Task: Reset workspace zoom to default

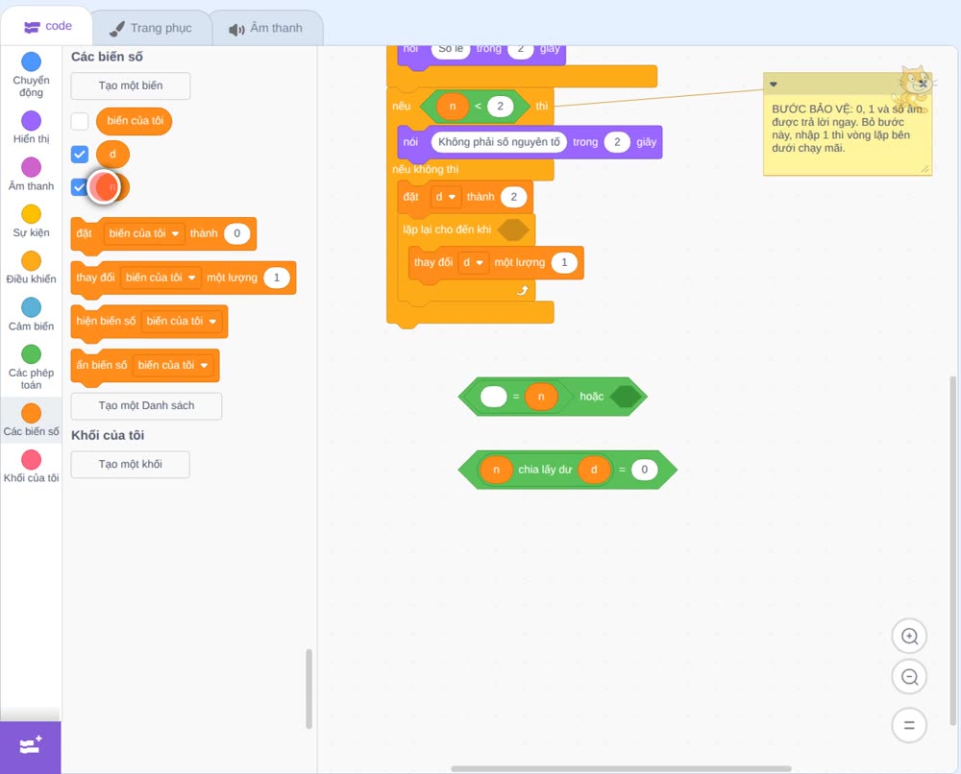Action: (x=909, y=725)
